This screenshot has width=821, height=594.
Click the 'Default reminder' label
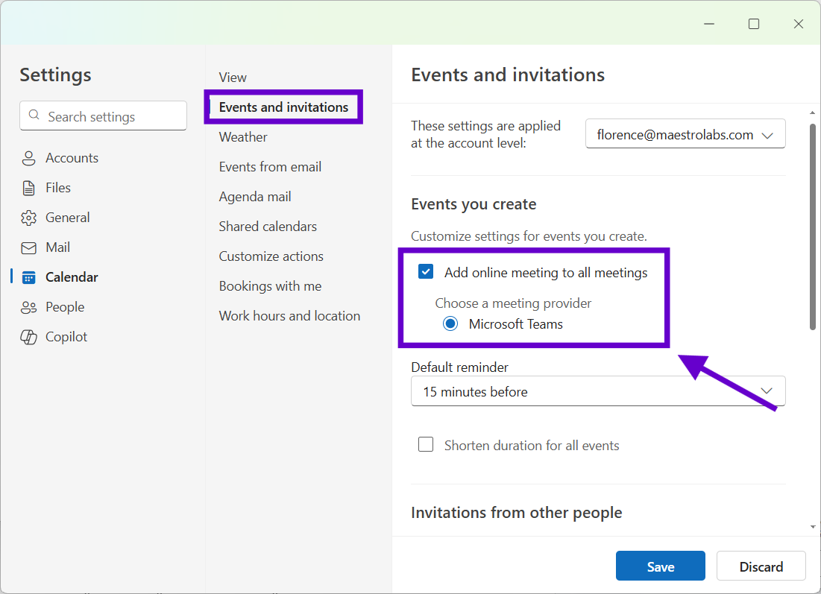coord(459,367)
